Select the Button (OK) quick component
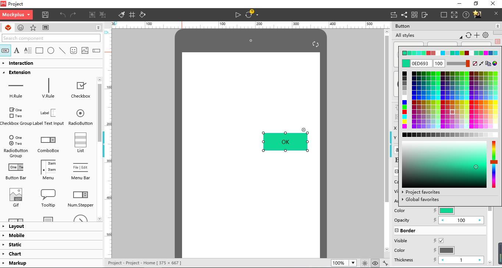This screenshot has height=268, width=502. point(5,50)
